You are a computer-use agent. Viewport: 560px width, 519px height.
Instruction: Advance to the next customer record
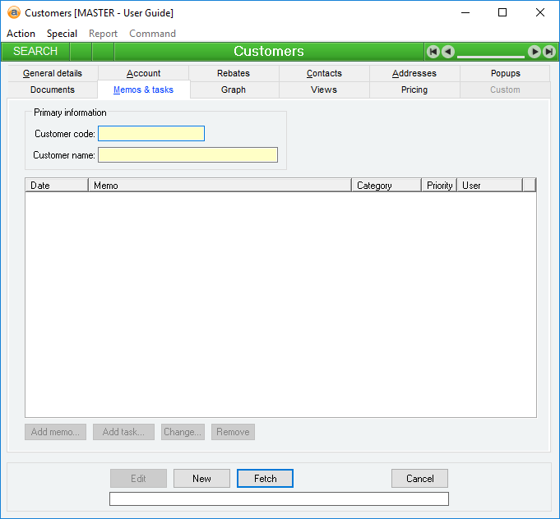click(x=535, y=52)
